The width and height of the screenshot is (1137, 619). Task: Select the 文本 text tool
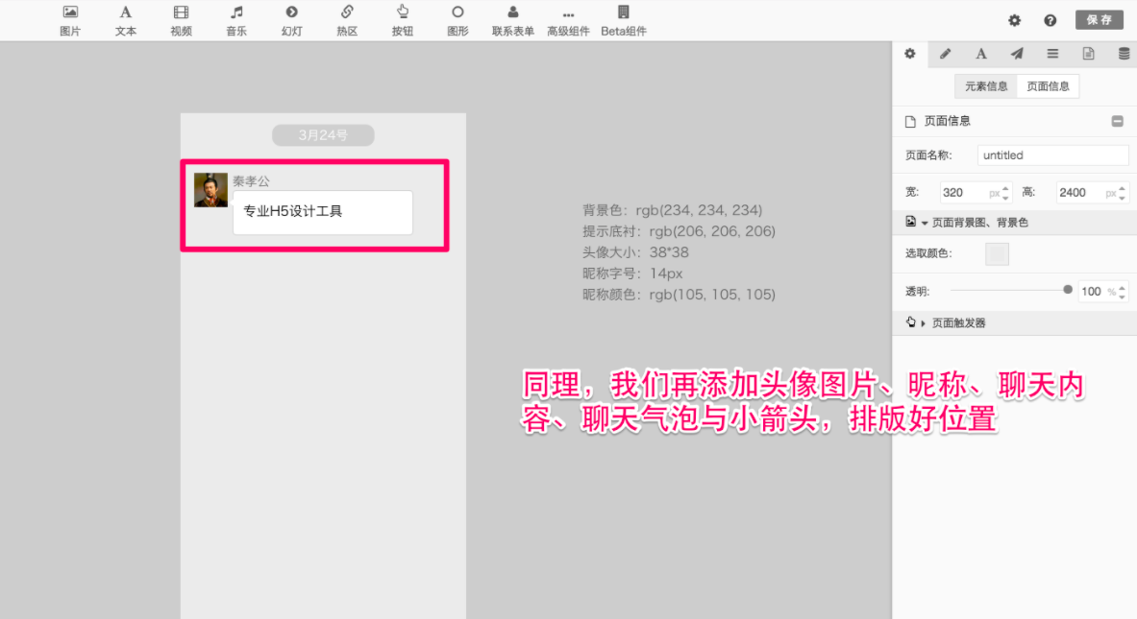(126, 20)
